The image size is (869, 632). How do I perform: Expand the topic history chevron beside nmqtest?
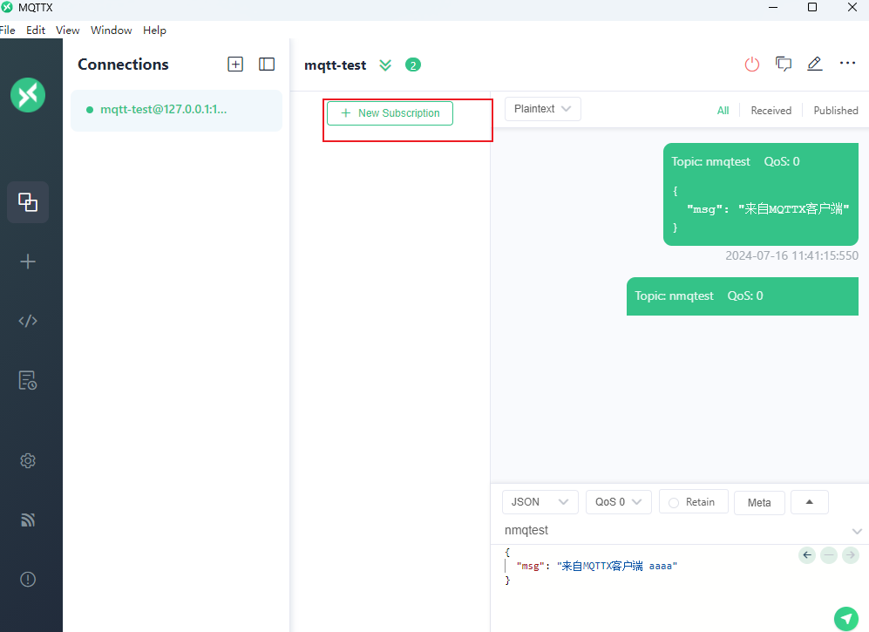(x=857, y=531)
